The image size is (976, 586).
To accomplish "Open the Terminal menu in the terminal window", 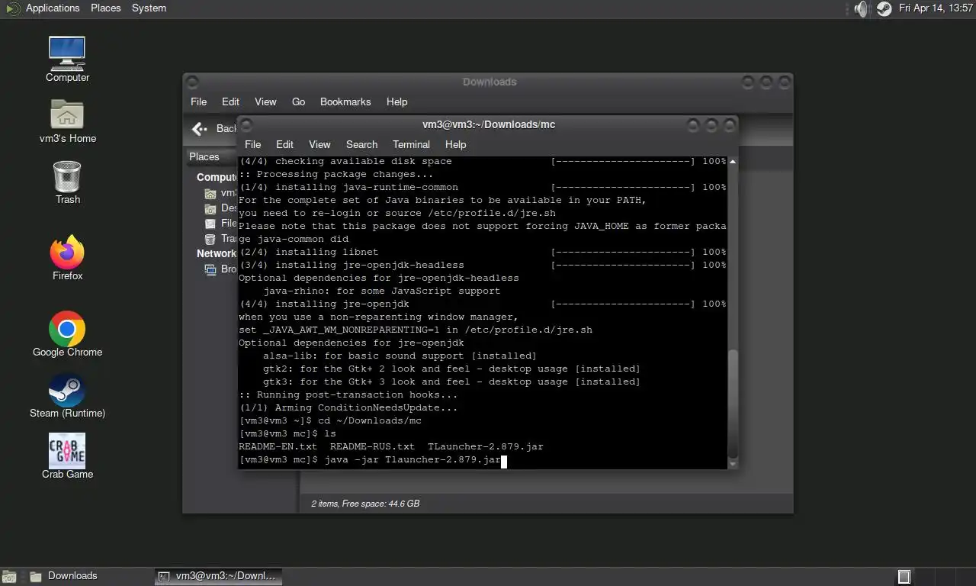I will coord(411,144).
